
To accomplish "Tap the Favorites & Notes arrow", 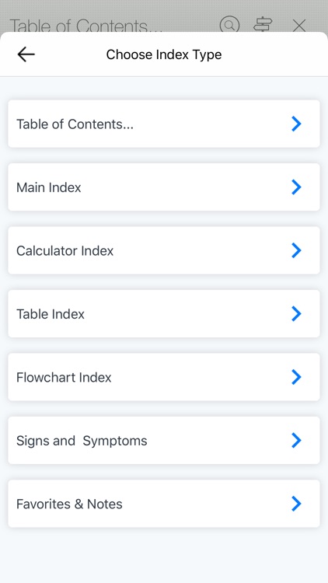I will pyautogui.click(x=296, y=504).
